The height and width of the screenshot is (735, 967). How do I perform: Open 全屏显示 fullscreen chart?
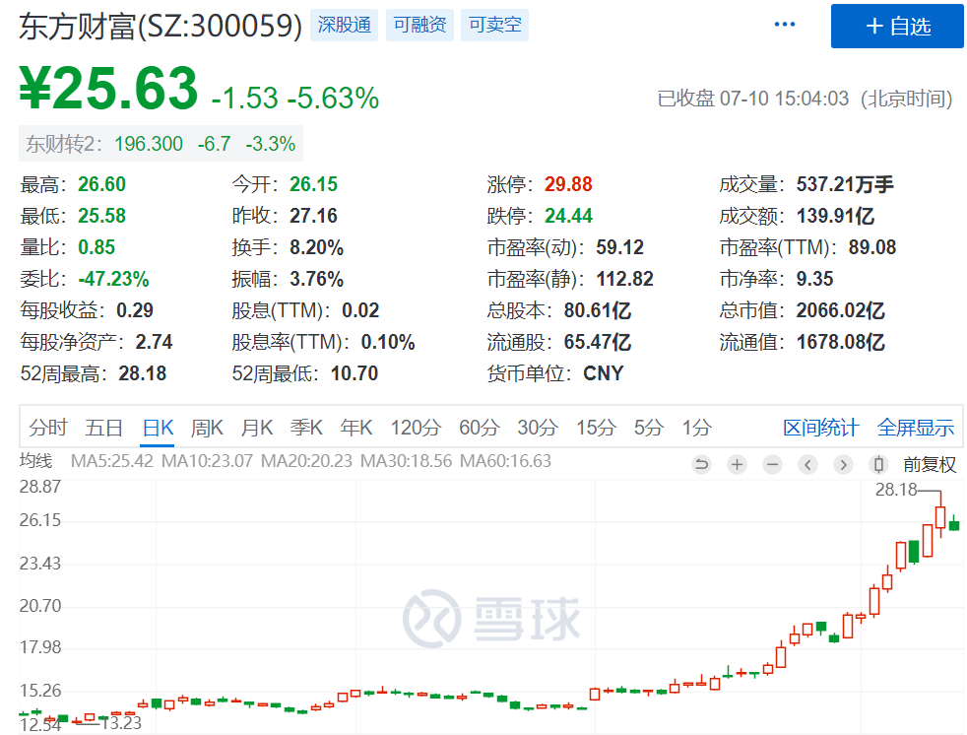pyautogui.click(x=915, y=427)
